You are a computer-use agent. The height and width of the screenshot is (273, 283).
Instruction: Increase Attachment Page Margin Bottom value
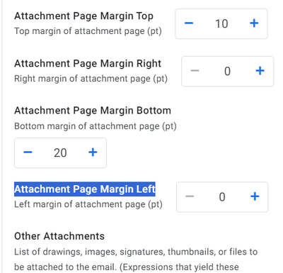93,152
